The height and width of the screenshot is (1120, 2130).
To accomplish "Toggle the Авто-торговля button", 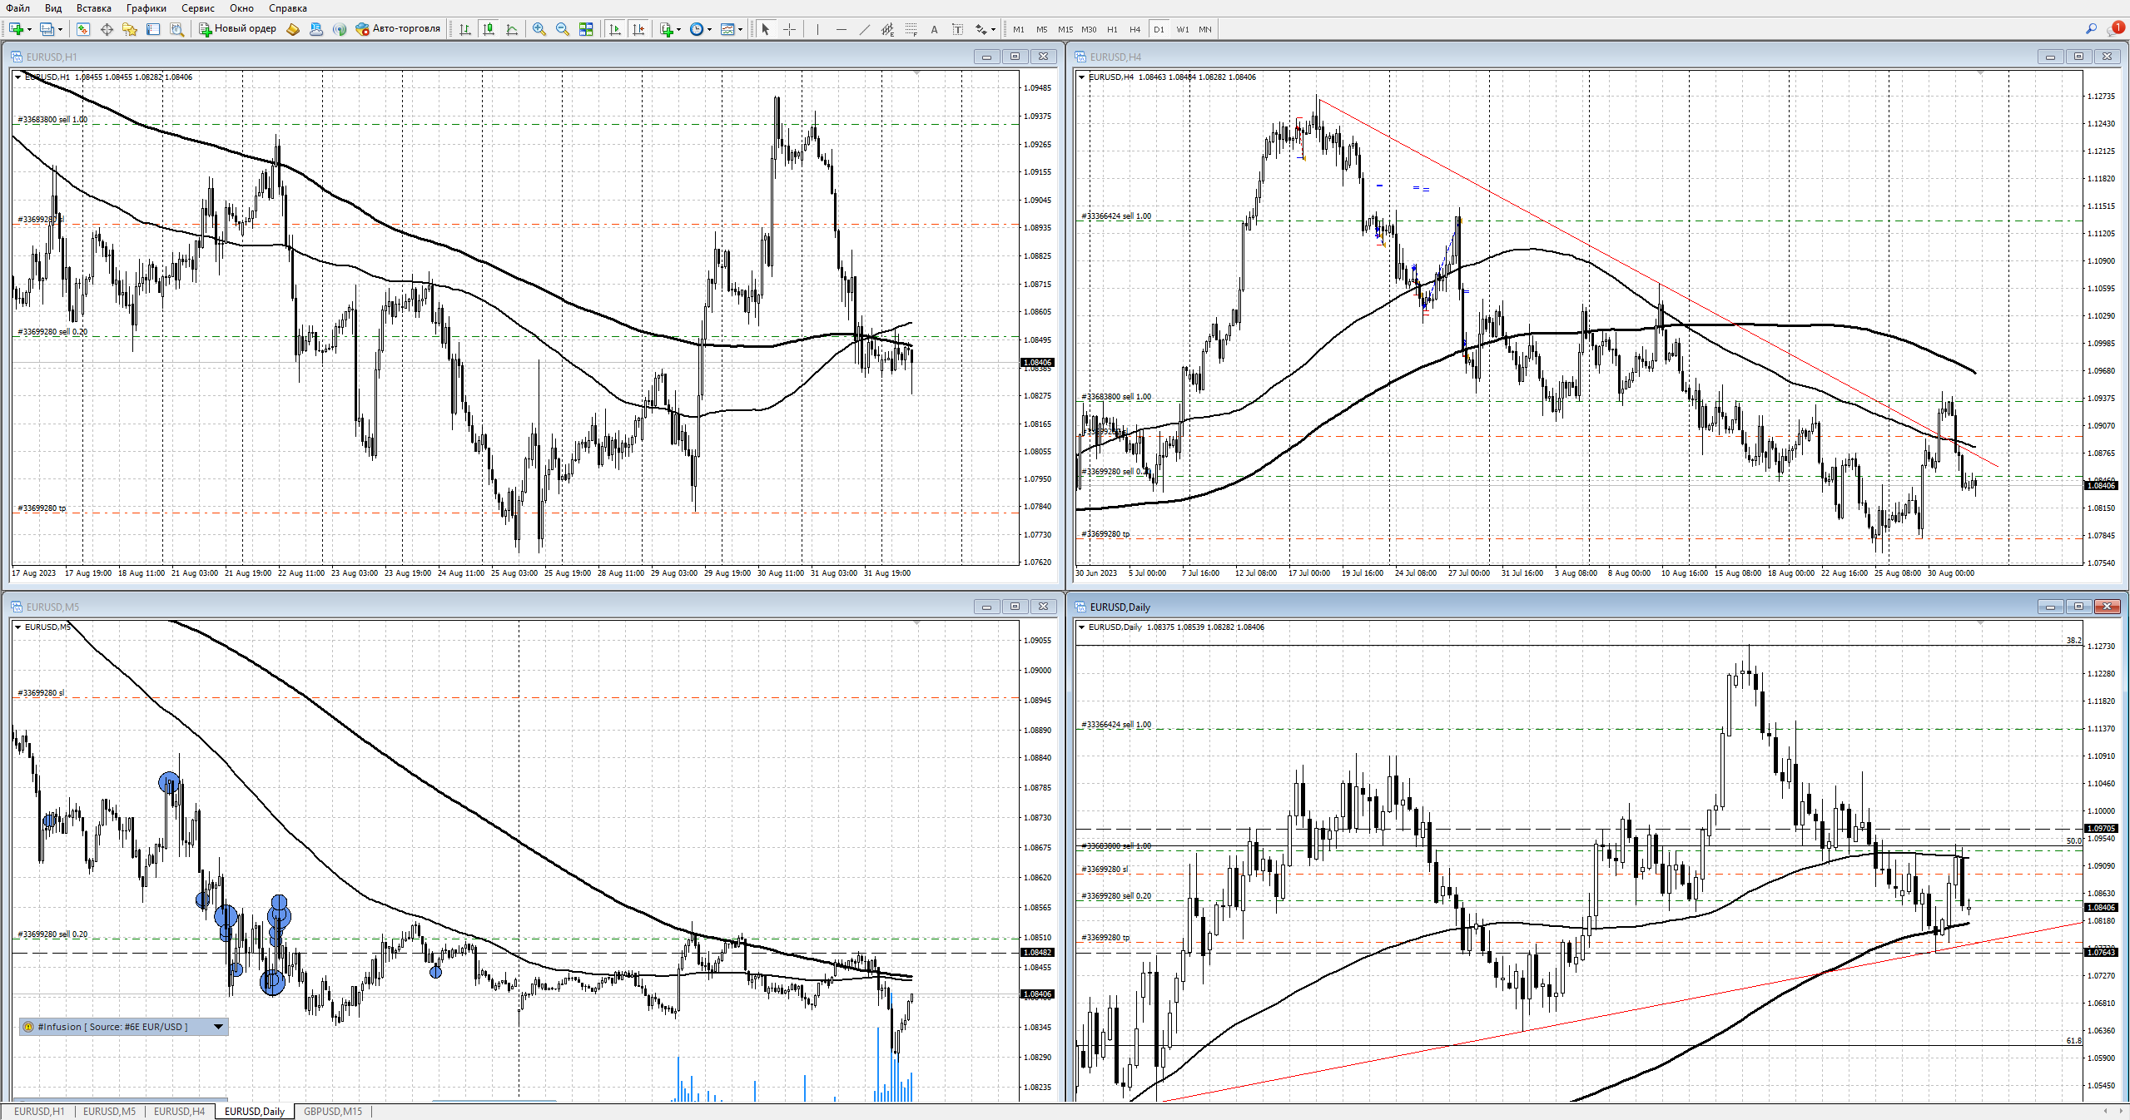I will tap(398, 29).
